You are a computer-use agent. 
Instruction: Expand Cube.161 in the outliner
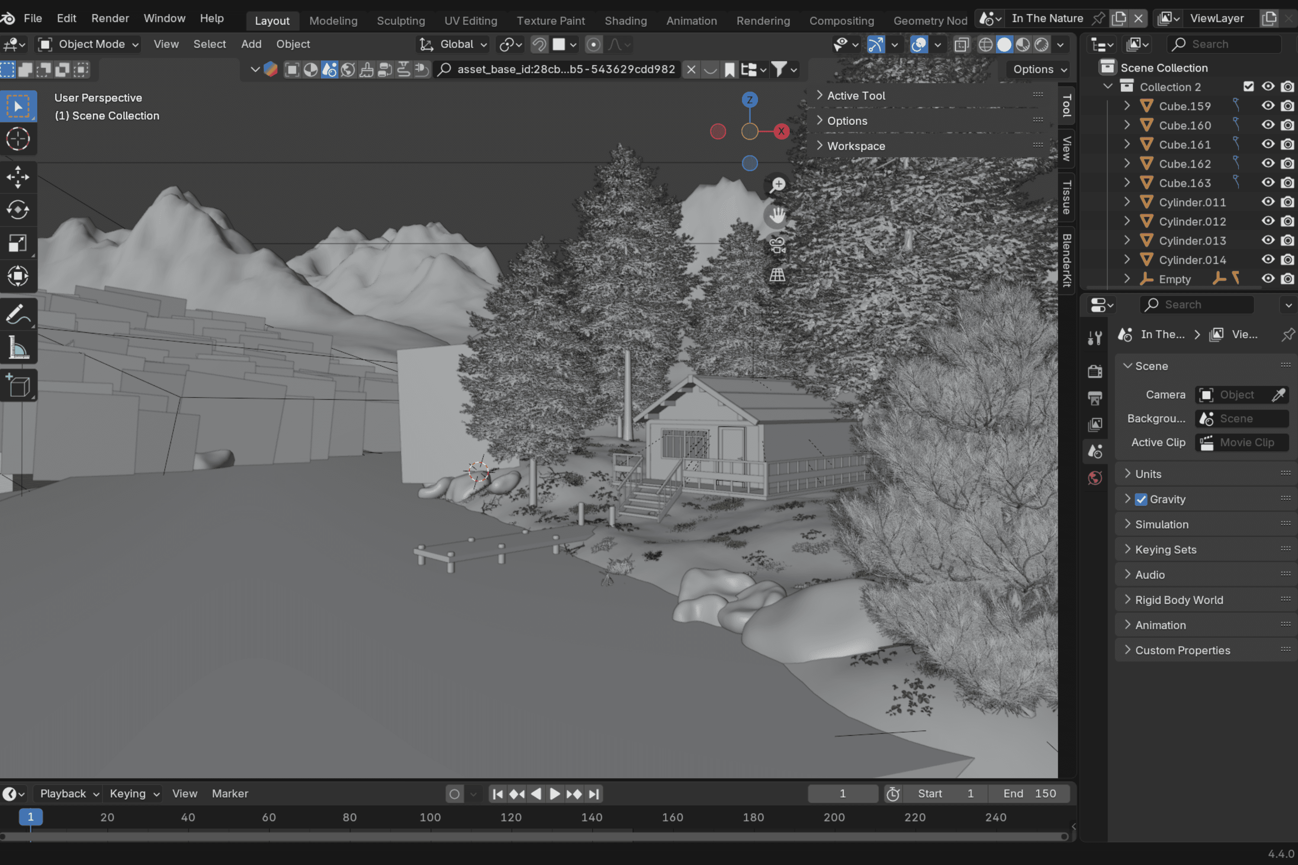pos(1127,144)
